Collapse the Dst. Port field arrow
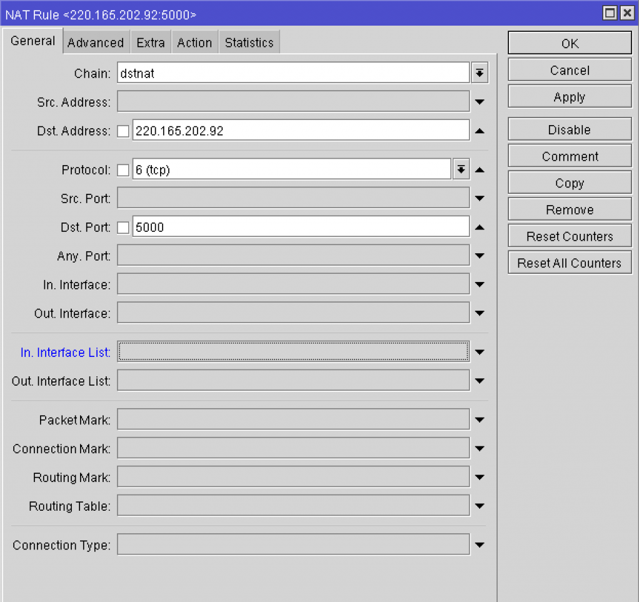 coord(480,228)
